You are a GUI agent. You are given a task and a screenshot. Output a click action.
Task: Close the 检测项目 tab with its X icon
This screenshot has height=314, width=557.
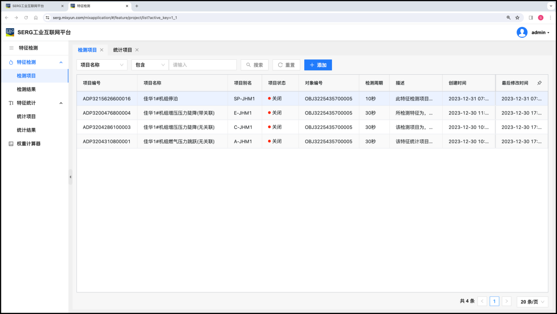(102, 50)
